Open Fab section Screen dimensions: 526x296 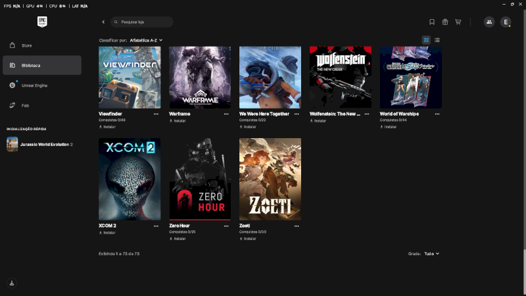coord(42,105)
